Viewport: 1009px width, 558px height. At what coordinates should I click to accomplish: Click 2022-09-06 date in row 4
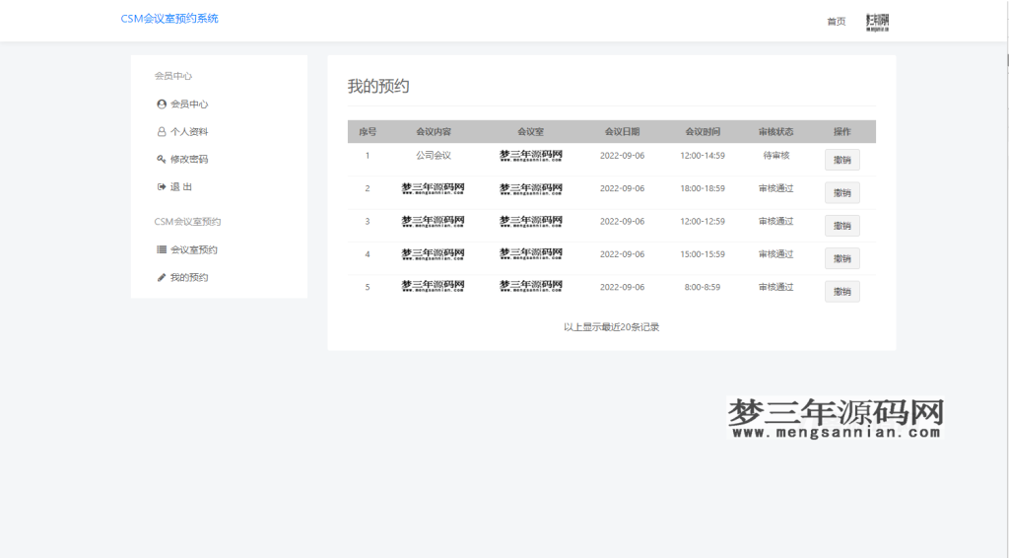622,254
